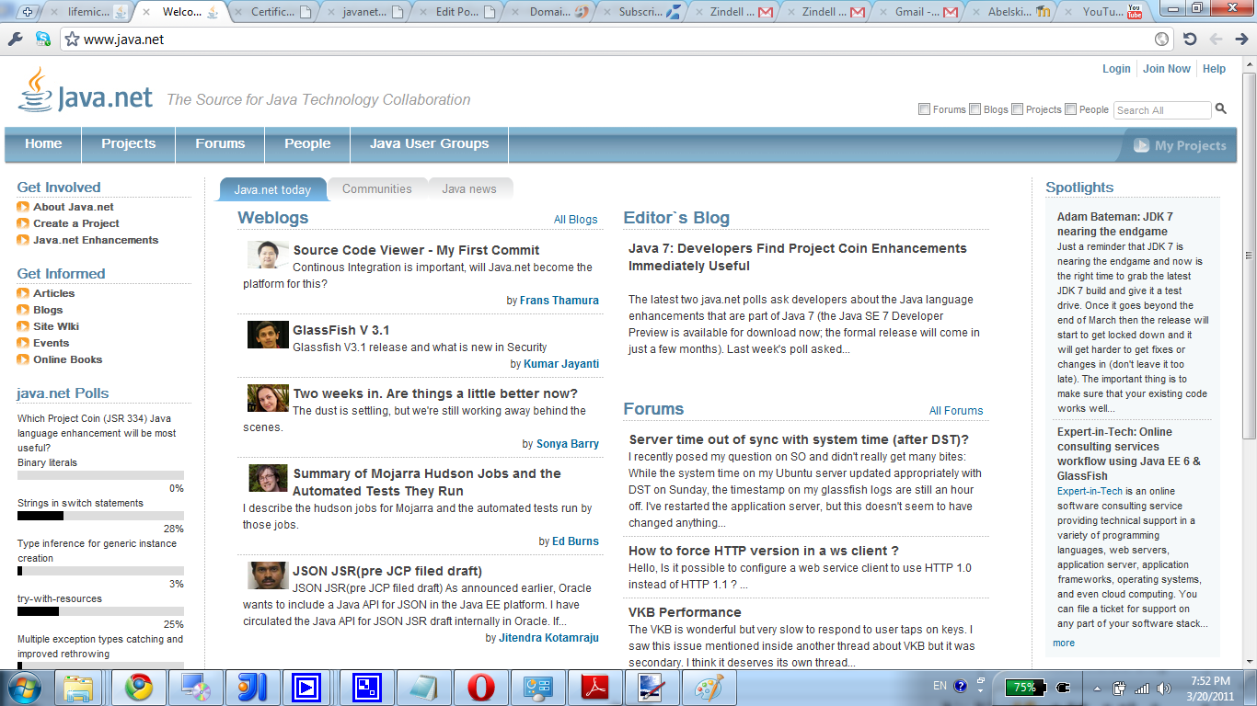Open the Help link at top right
Viewport: 1257px width, 706px height.
(x=1215, y=69)
